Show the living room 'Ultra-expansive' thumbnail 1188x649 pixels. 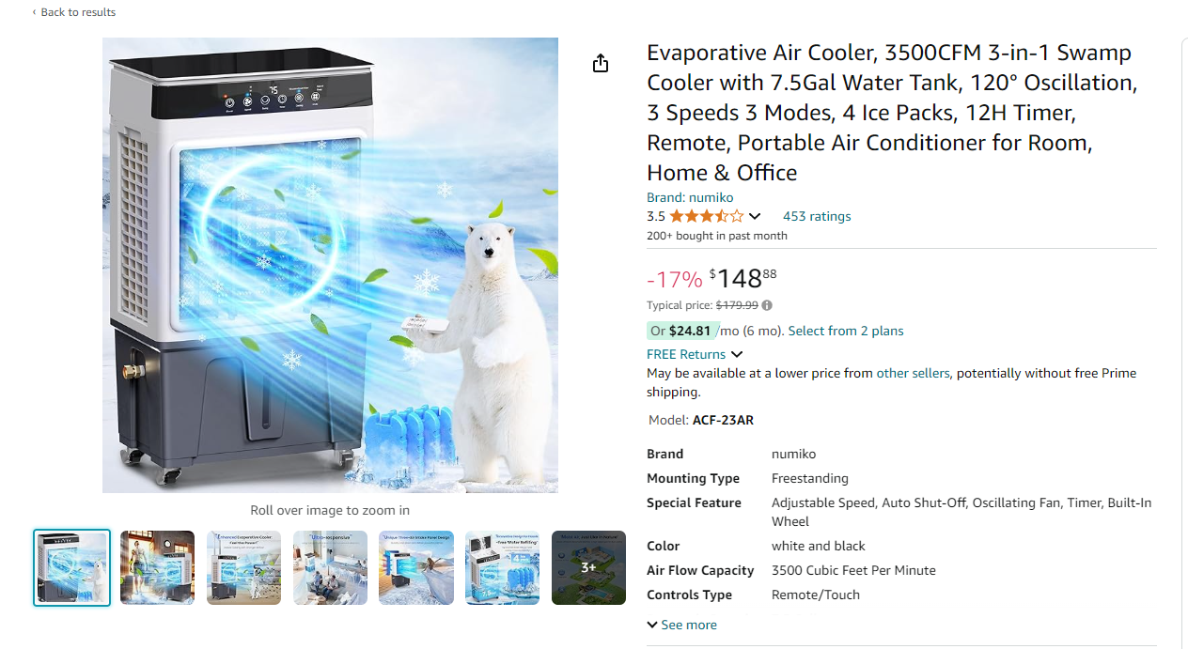pos(330,567)
